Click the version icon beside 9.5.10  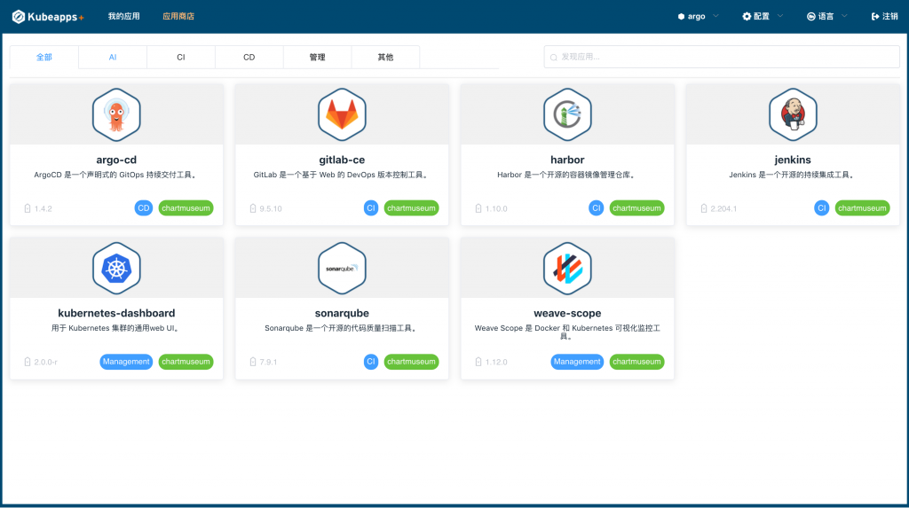click(x=253, y=208)
